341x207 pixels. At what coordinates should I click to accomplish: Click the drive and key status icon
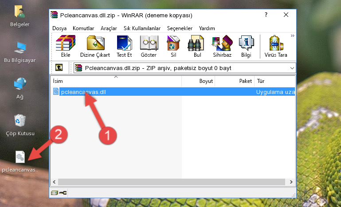pyautogui.click(x=59, y=192)
